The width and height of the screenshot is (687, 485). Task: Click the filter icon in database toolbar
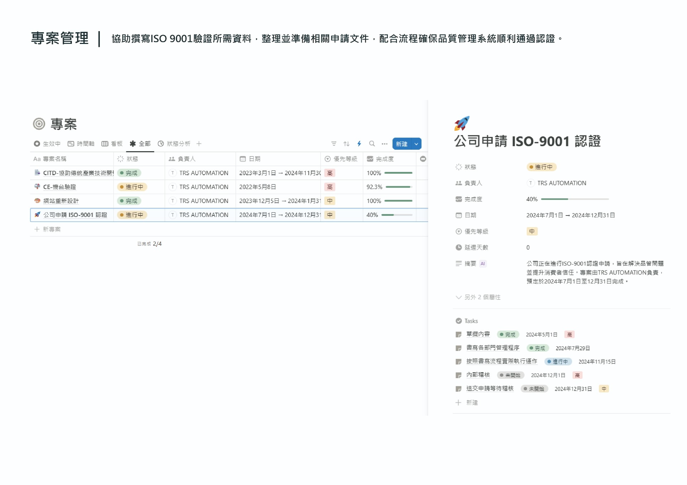[x=333, y=144]
